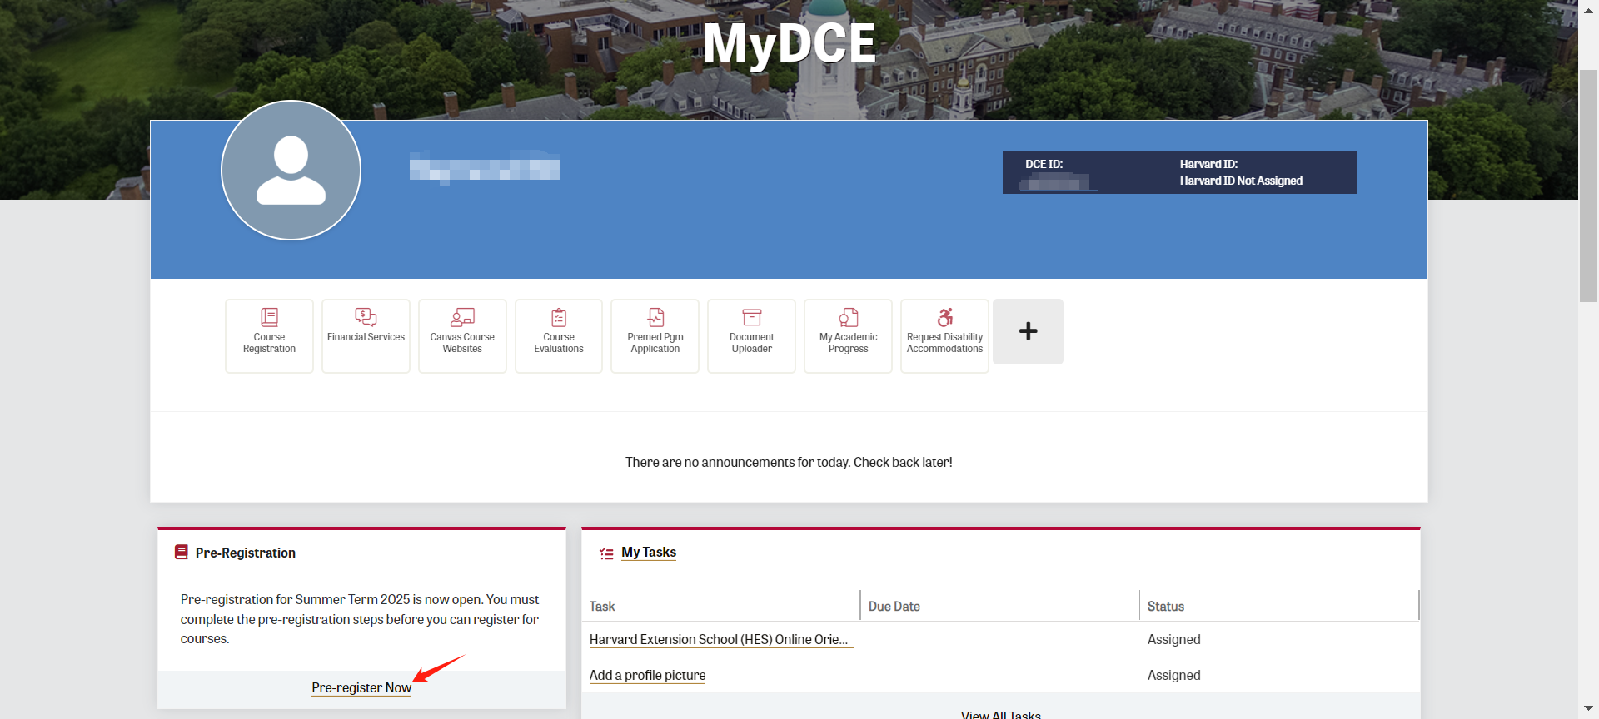Click the Pre-register Now link
This screenshot has width=1599, height=719.
tap(361, 687)
